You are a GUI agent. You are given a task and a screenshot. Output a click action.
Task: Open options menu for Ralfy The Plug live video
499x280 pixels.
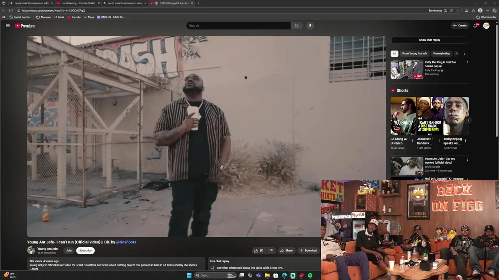point(467,63)
